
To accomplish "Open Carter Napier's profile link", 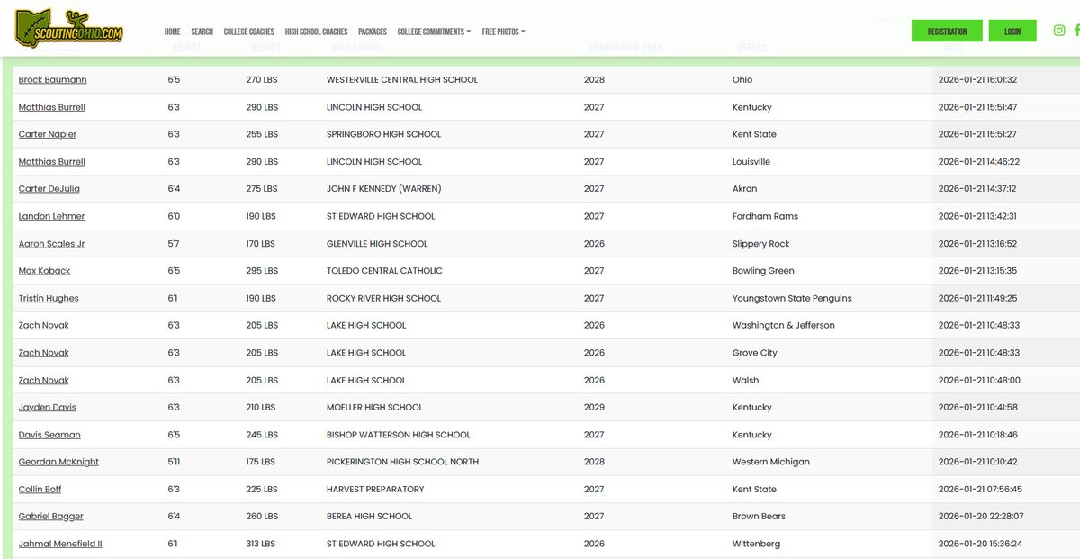I will click(x=48, y=134).
